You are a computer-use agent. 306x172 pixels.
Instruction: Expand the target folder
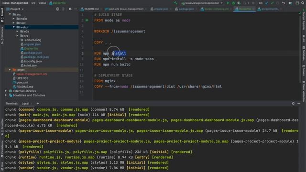tap(10, 70)
